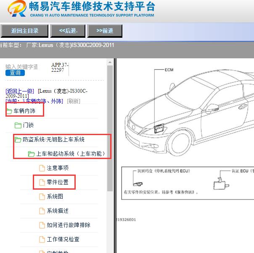Screen dimensions: 254x253
Task: Click the 刷新 refresh link
Action: (x=74, y=101)
